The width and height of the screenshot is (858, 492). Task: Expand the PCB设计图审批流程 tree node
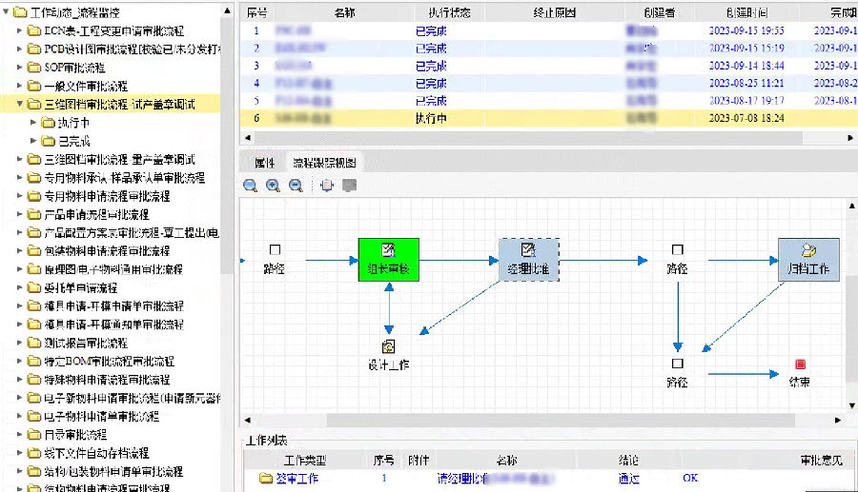point(20,49)
